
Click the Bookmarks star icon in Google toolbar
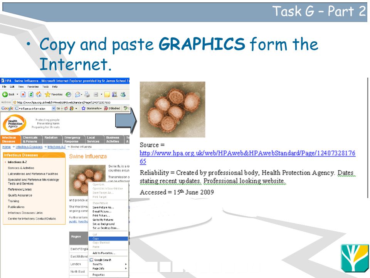pos(83,108)
